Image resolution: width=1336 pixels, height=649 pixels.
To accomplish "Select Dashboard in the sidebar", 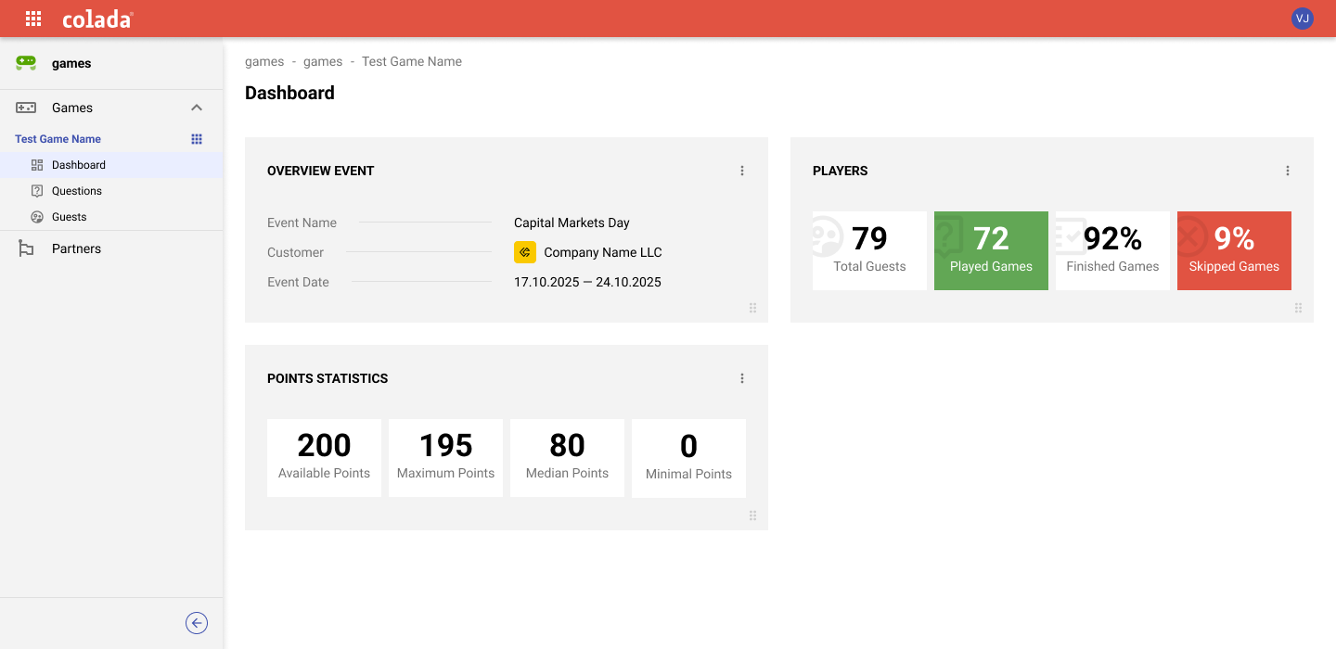I will 79,165.
